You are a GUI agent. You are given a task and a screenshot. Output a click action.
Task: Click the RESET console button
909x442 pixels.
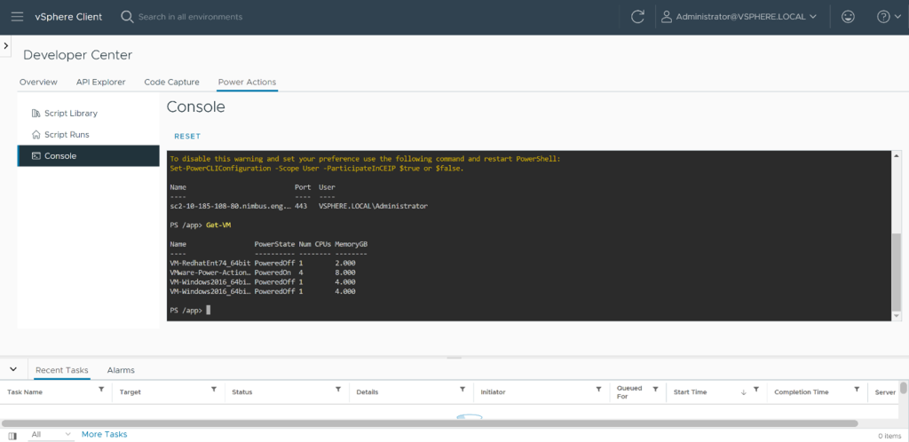[x=187, y=137]
